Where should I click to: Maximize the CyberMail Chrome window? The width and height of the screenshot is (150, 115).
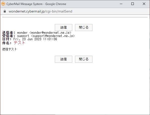click(x=133, y=4)
